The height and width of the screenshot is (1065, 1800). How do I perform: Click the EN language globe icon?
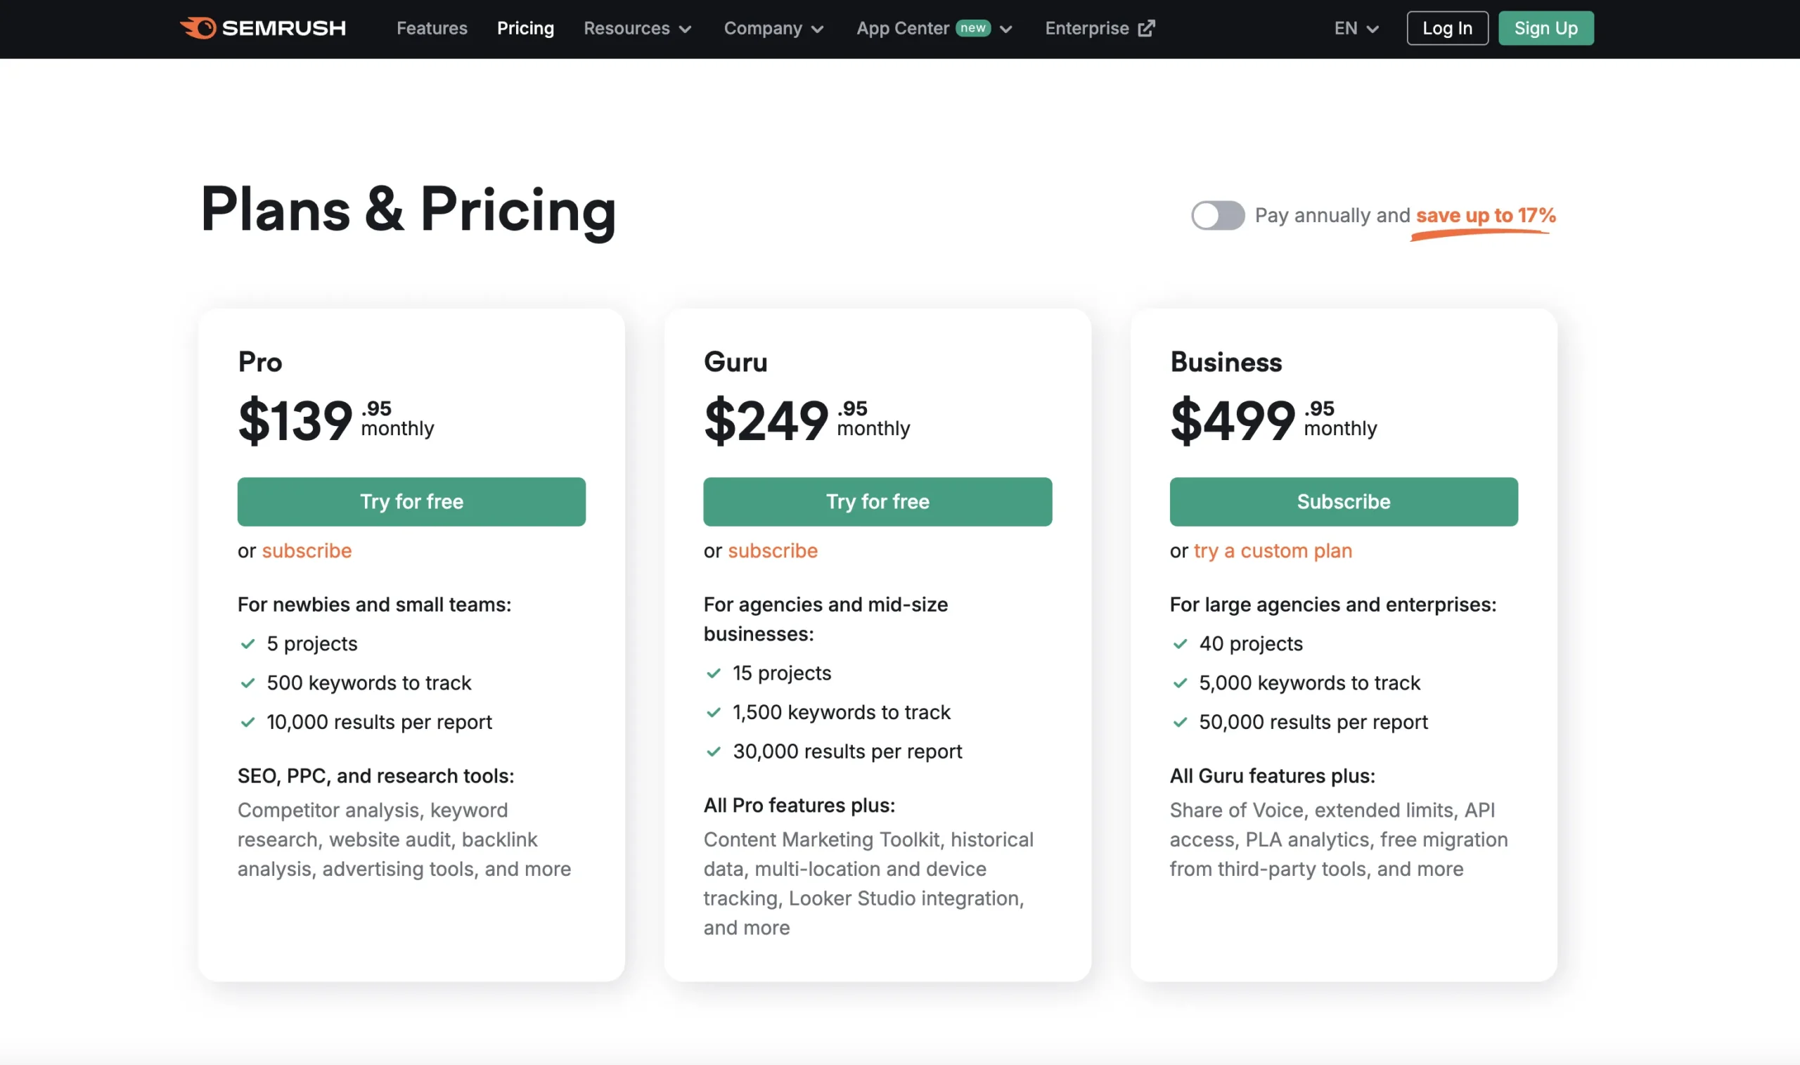coord(1356,27)
